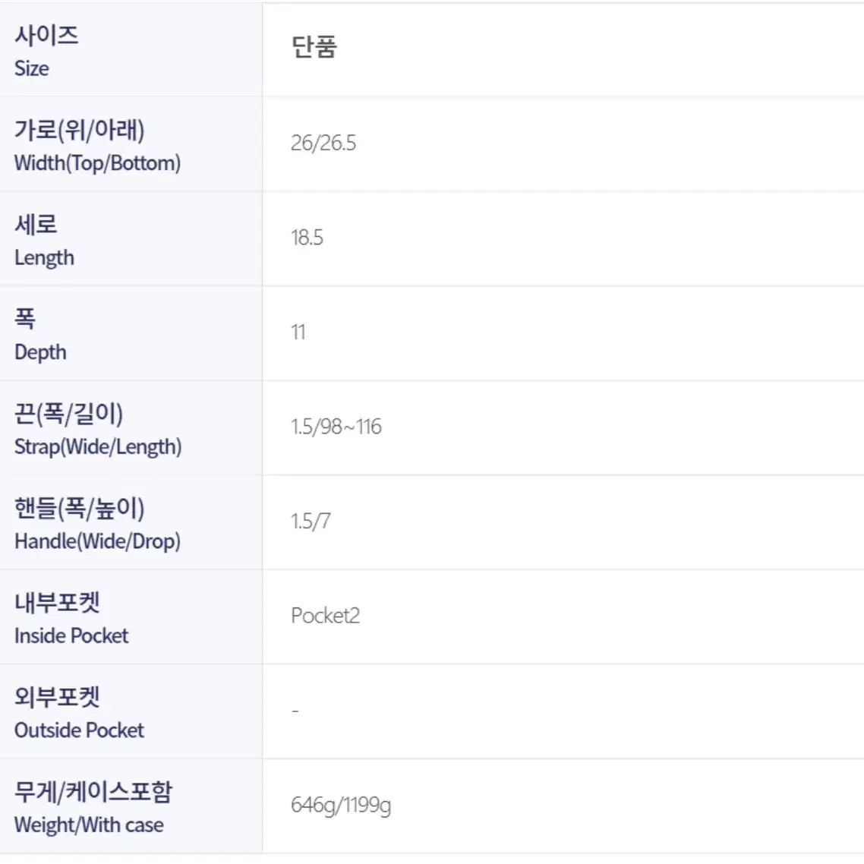Click the Korean 무게/케이스포함 text
This screenshot has height=864, width=864.
tap(93, 792)
